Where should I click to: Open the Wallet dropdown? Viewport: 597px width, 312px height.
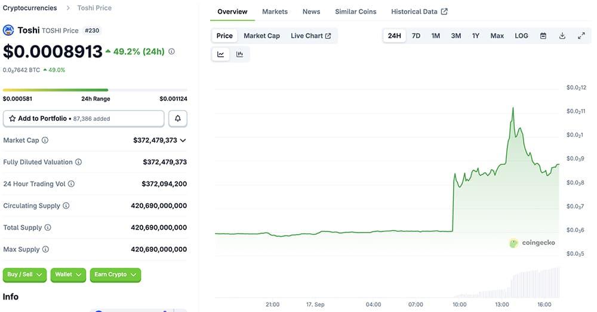[69, 275]
